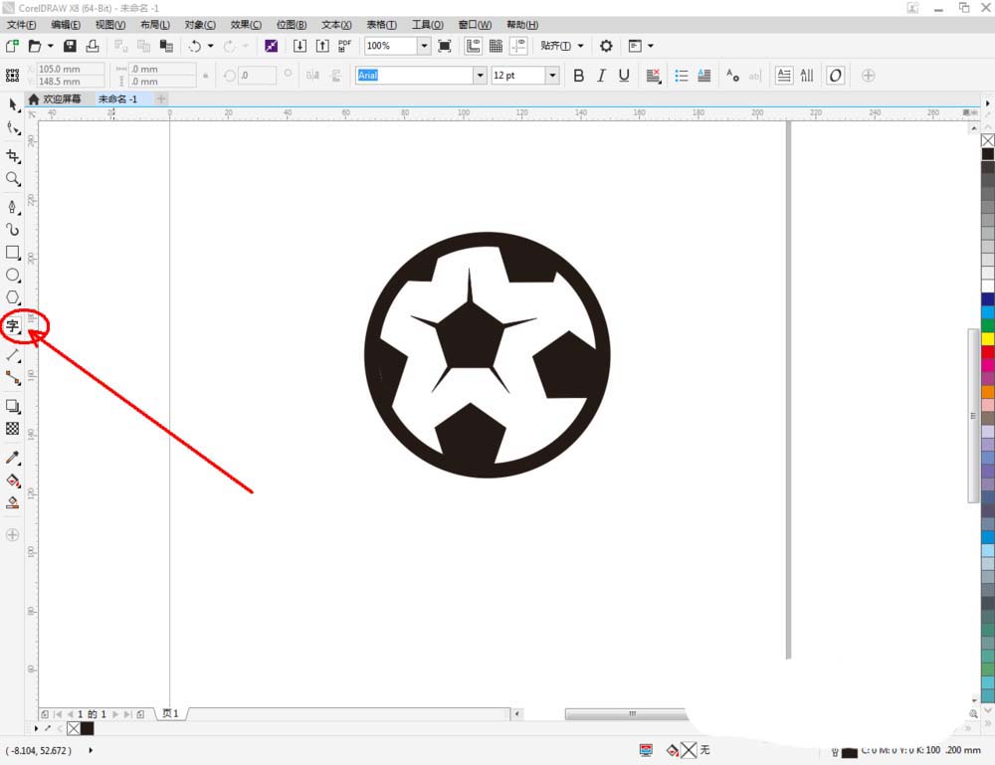This screenshot has width=995, height=765.
Task: Toggle show rulers button
Action: coord(474,46)
